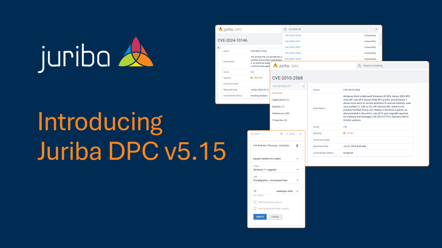Open Applications (1) in Vulnerability panel
The image size is (442, 248).
[281, 100]
